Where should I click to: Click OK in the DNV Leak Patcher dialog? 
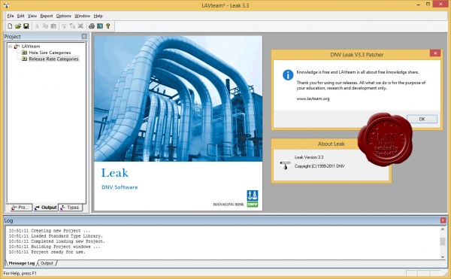(422, 119)
